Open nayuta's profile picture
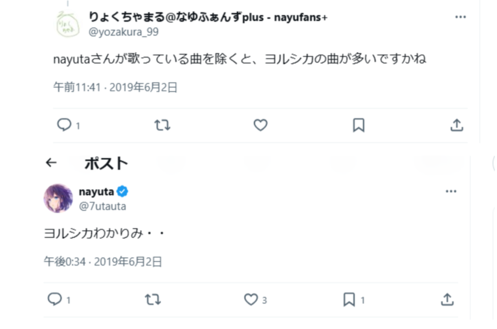The height and width of the screenshot is (329, 497). click(58, 198)
